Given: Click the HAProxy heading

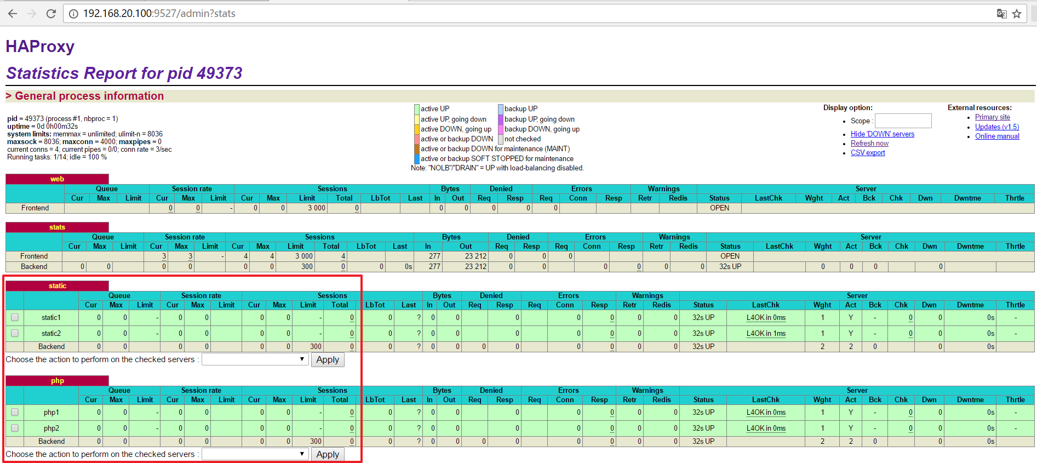Looking at the screenshot, I should (40, 47).
